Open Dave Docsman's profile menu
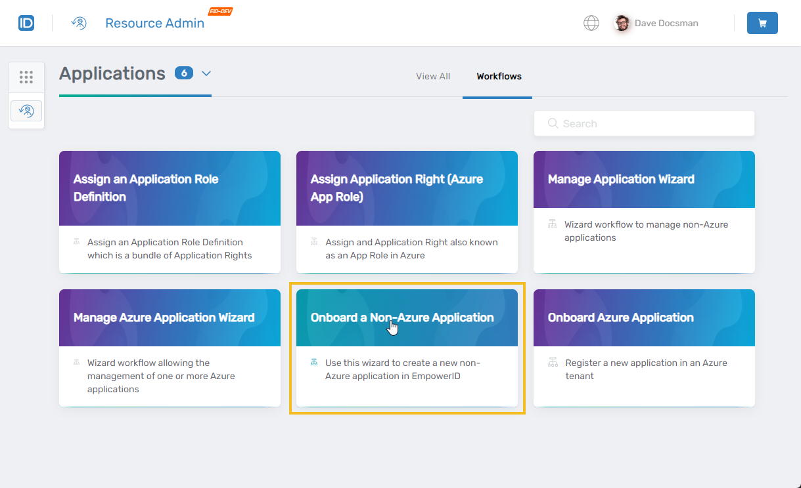Viewport: 801px width, 488px height. 655,22
